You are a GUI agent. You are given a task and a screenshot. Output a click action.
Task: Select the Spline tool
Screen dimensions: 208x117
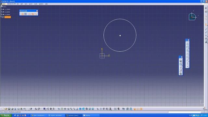(188, 54)
